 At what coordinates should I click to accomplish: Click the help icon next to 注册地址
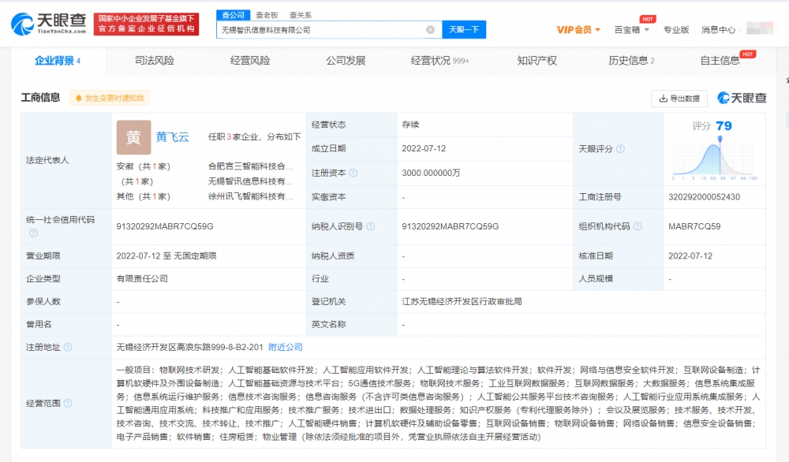[68, 347]
